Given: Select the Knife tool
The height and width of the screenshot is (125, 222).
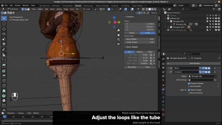Looking at the screenshot, I should point(4,86).
